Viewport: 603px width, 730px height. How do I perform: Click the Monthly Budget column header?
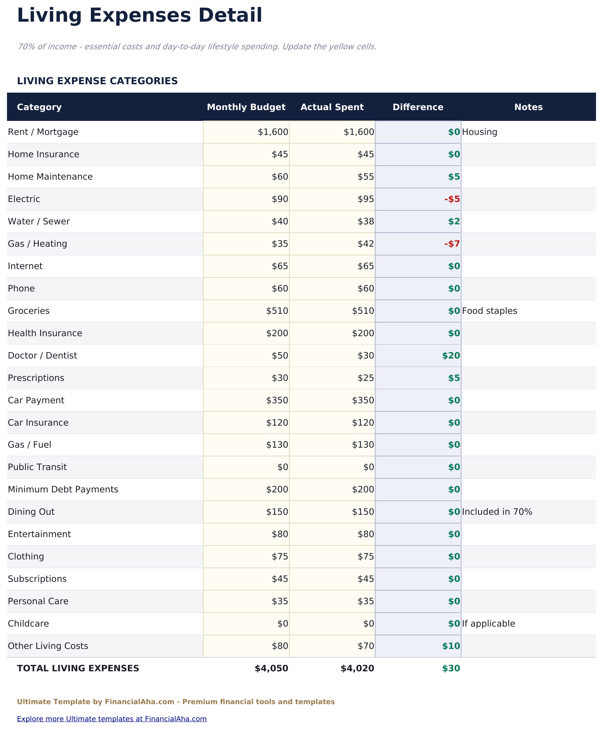[246, 107]
